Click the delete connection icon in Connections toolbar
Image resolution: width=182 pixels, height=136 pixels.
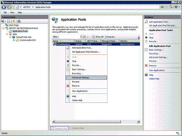(x=19, y=21)
